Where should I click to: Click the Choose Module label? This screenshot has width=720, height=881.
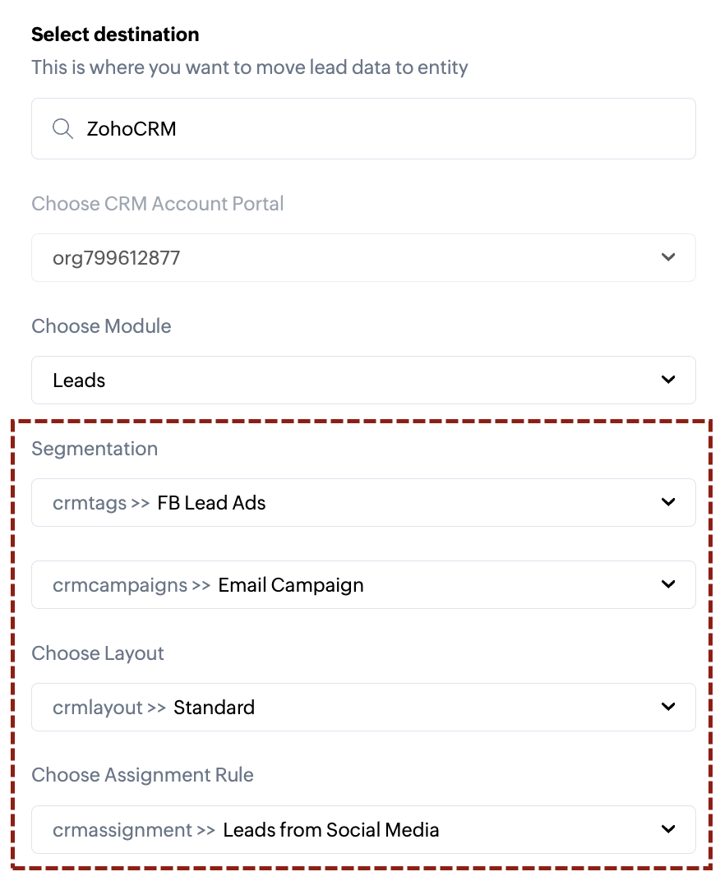101,326
